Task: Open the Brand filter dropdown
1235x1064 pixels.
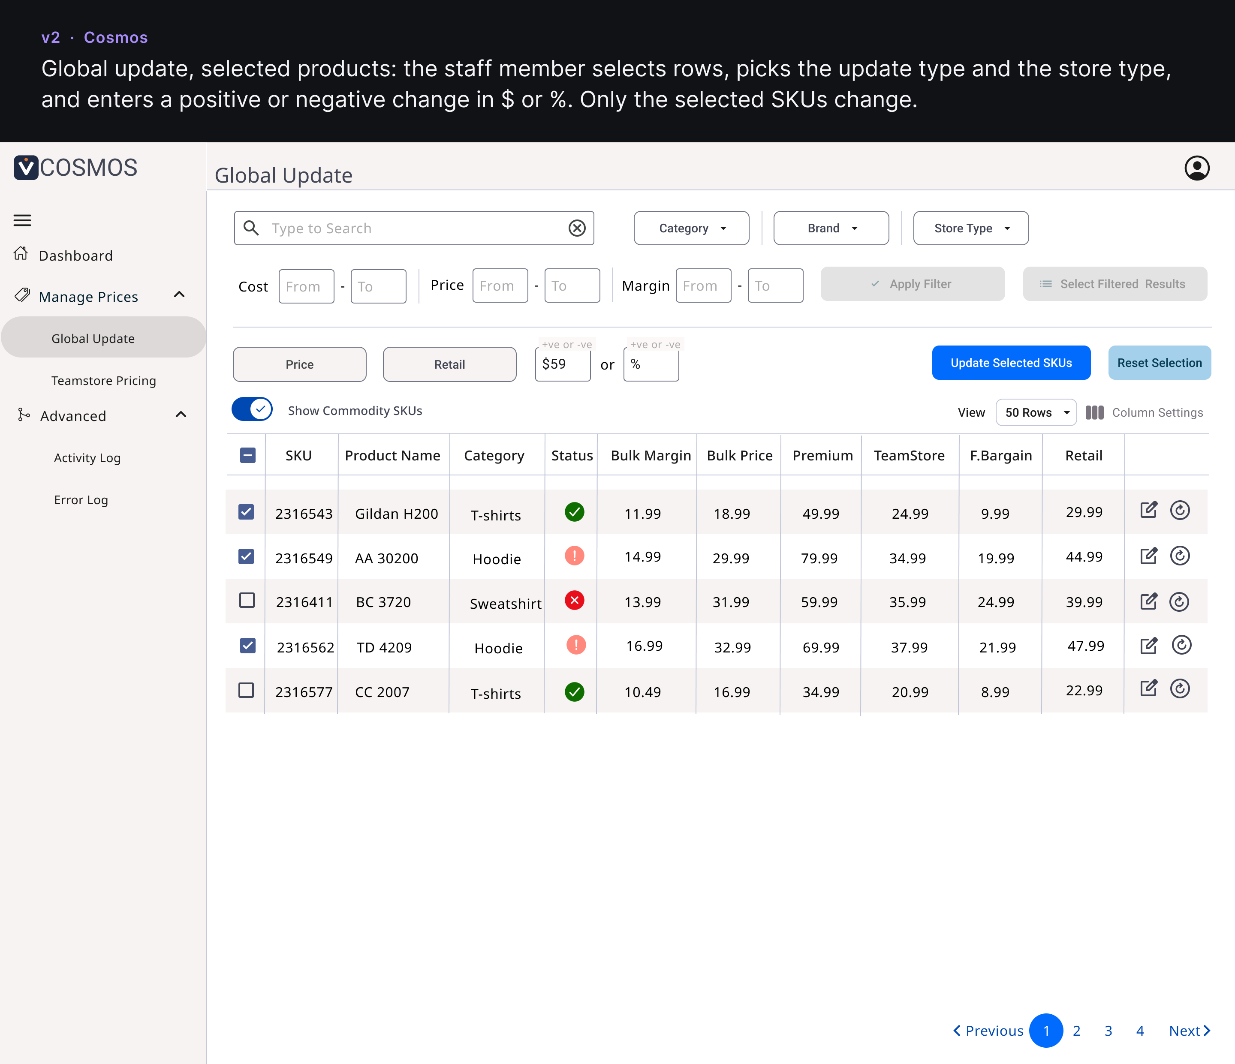Action: click(831, 228)
